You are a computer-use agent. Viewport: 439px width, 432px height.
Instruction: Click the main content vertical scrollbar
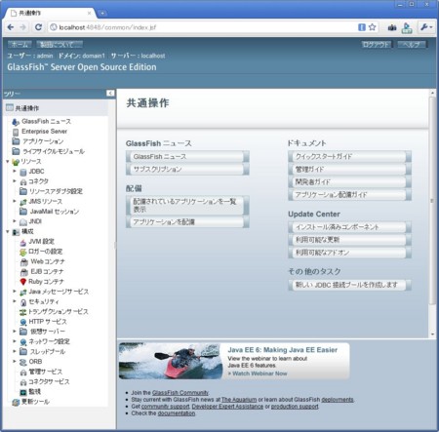(432, 200)
